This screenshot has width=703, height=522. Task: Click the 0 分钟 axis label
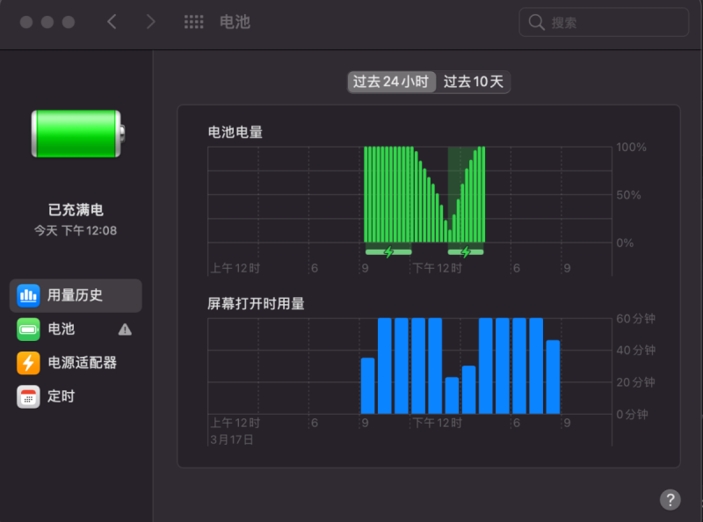click(x=632, y=415)
